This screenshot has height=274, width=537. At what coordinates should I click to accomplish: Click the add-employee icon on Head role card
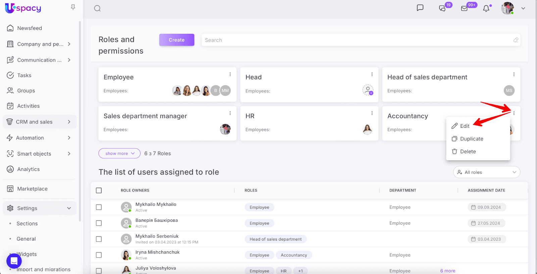click(x=368, y=90)
